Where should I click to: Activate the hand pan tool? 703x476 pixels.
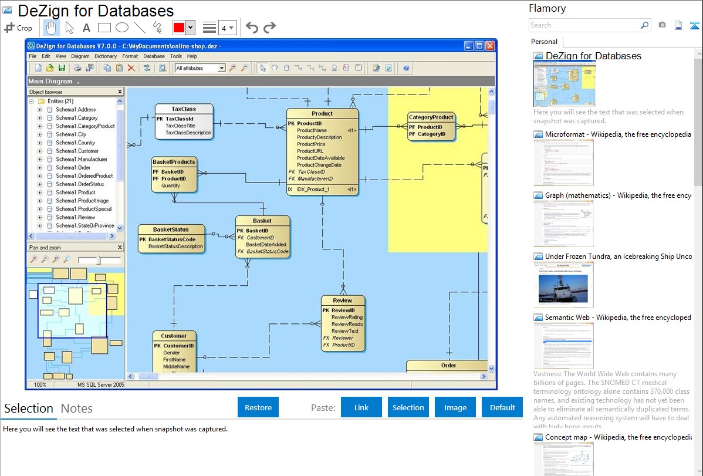tap(51, 28)
